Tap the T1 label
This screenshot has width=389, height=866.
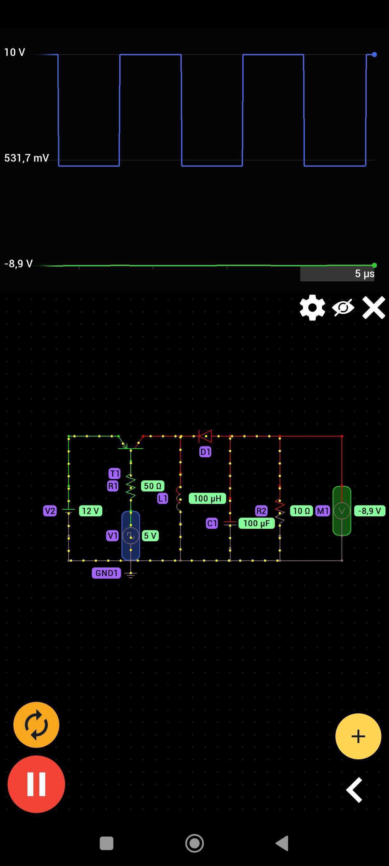point(114,473)
